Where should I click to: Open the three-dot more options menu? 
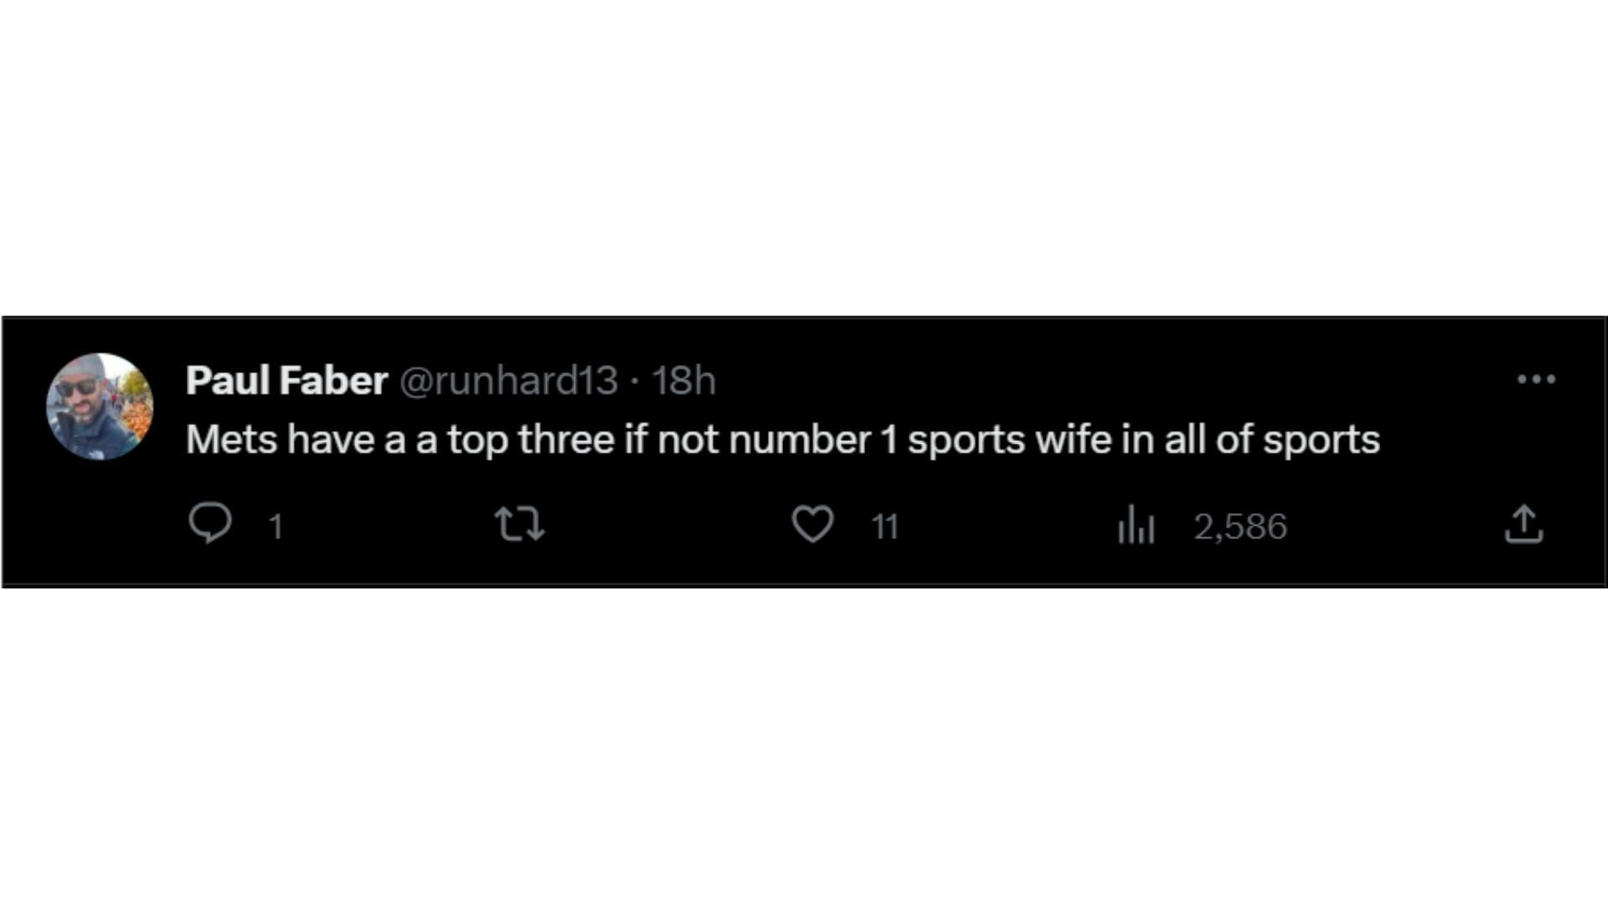[1536, 379]
